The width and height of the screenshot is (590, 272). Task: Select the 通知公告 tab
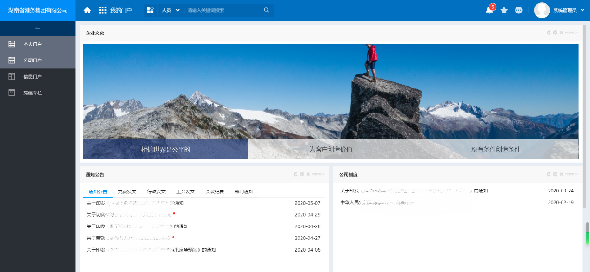pos(98,192)
